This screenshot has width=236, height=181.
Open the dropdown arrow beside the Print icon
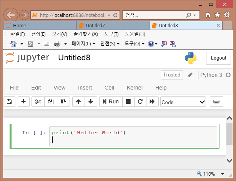tap(65, 44)
